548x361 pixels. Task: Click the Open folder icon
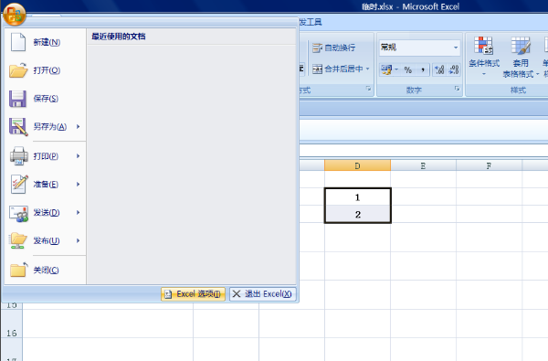(18, 70)
